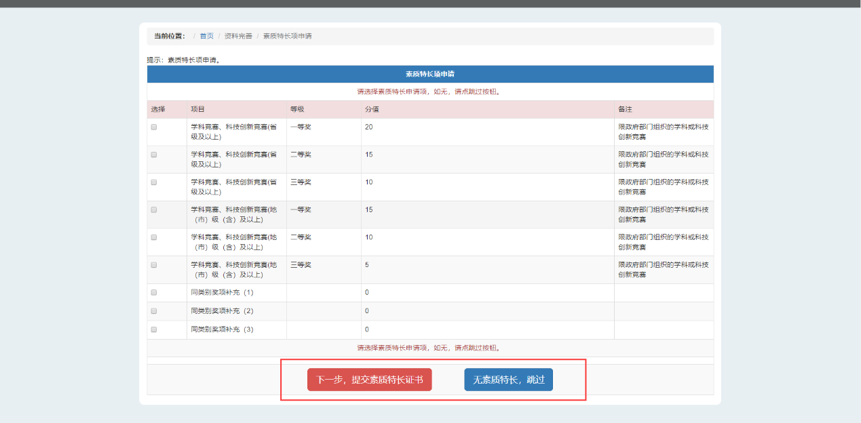Tick the 地市级 三等奖 (5分) row checkbox
The image size is (861, 423).
point(154,265)
